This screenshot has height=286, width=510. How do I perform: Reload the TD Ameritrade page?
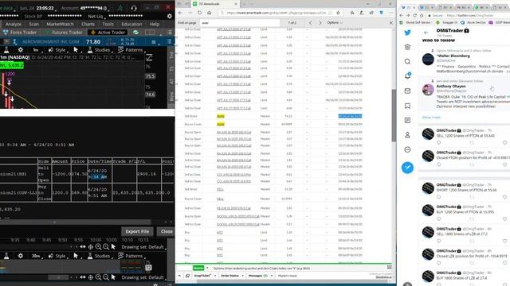pyautogui.click(x=199, y=13)
